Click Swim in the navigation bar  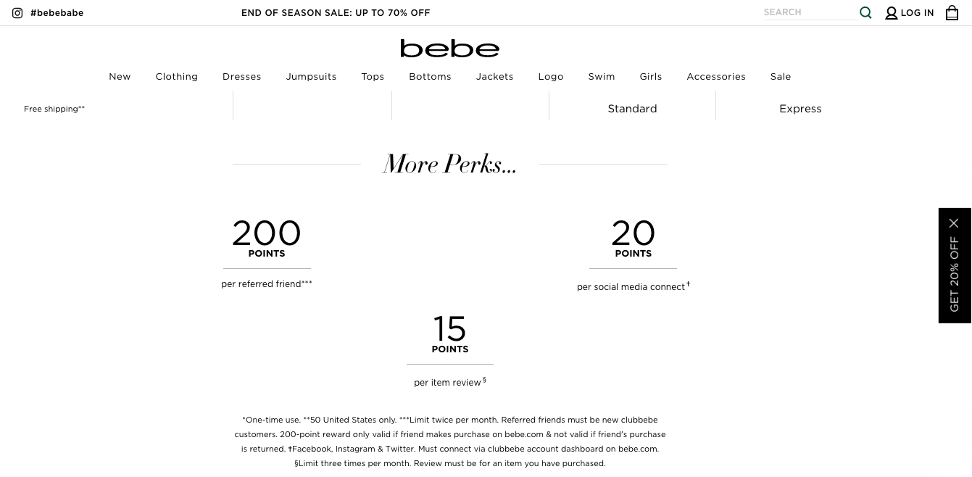[x=602, y=76]
